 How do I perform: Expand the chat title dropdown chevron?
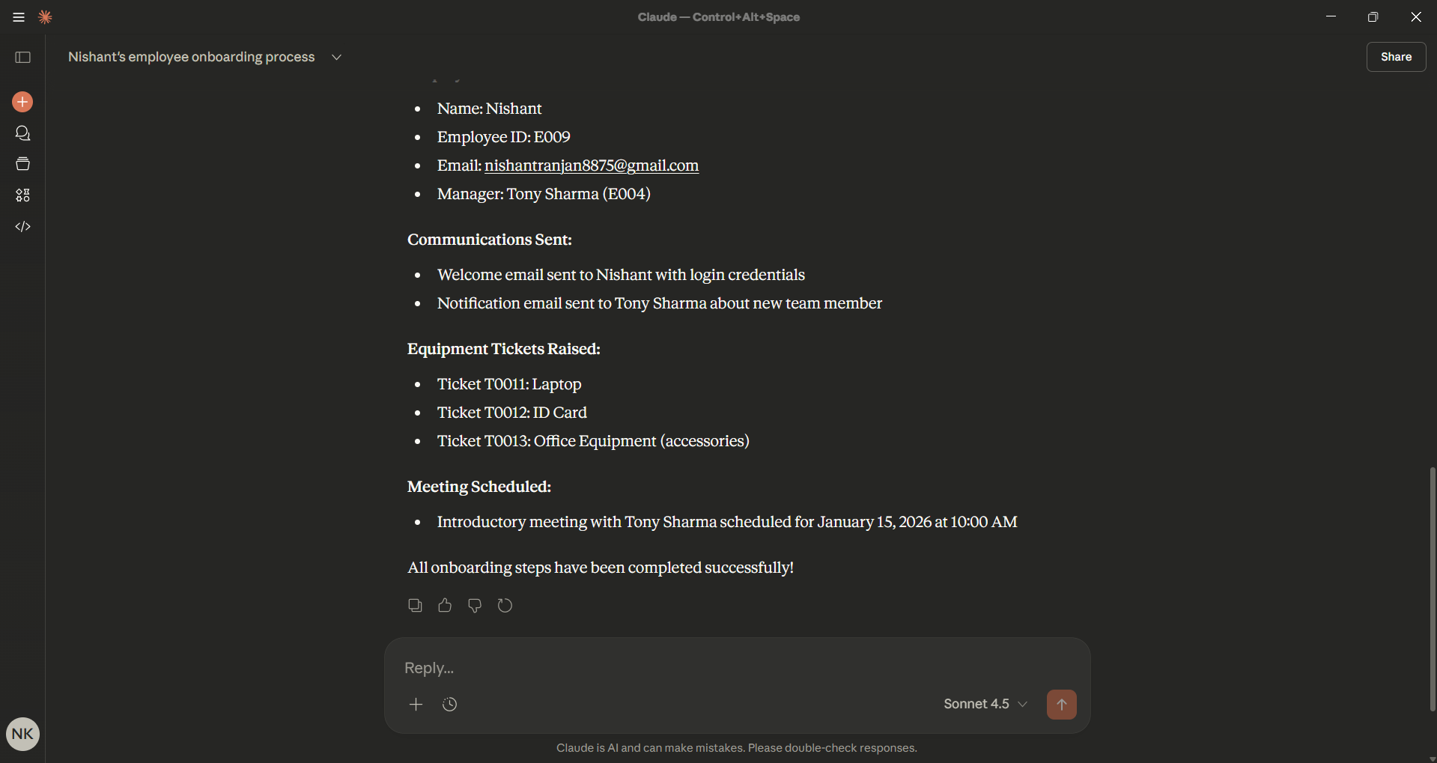tap(337, 58)
